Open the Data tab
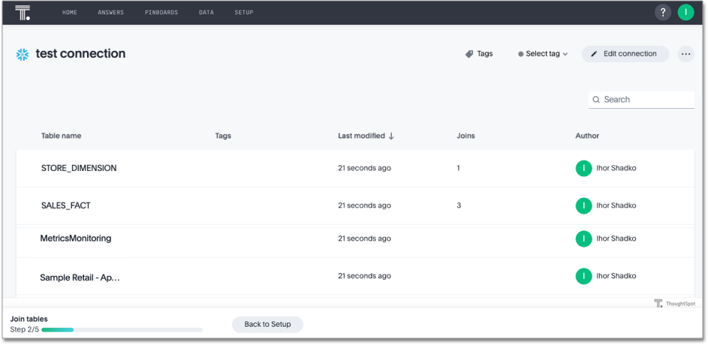The width and height of the screenshot is (708, 345). tap(206, 13)
